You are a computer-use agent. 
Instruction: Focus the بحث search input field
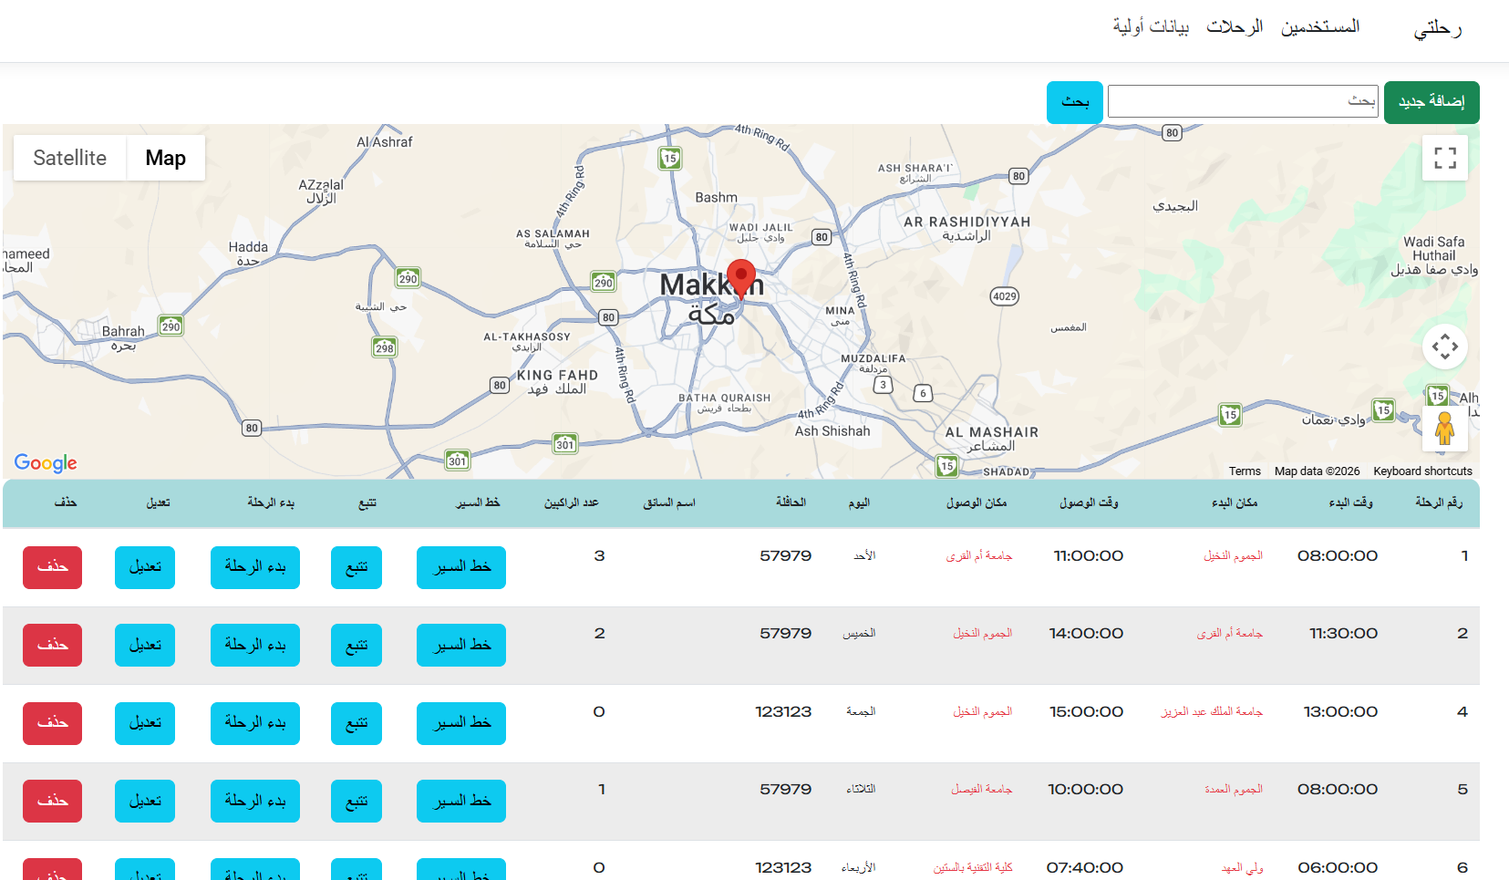click(x=1243, y=101)
